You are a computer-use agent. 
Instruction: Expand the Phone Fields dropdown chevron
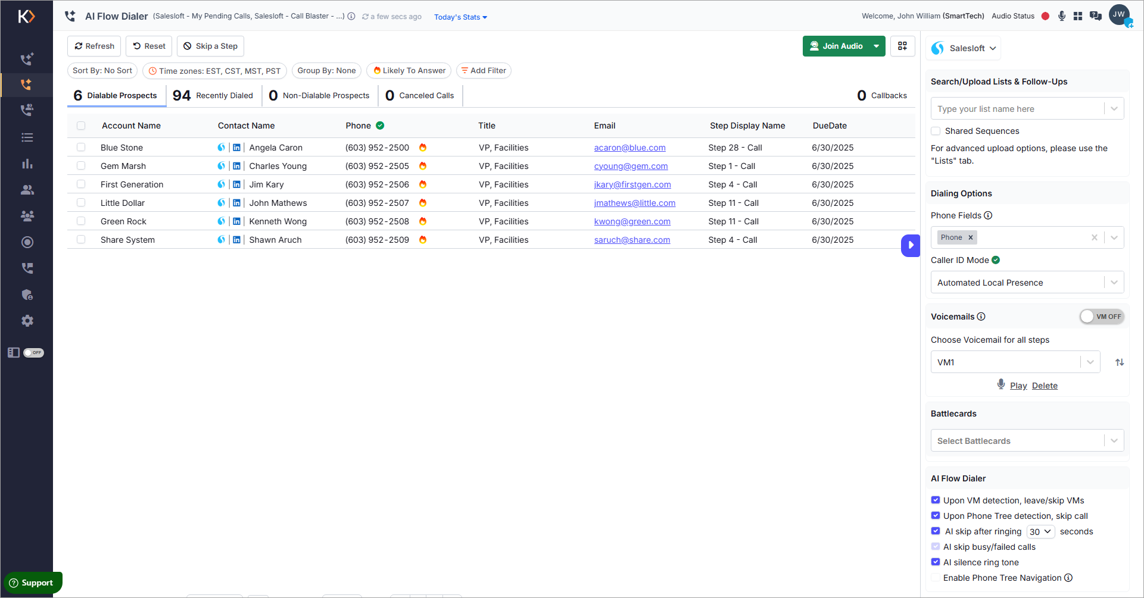1114,237
